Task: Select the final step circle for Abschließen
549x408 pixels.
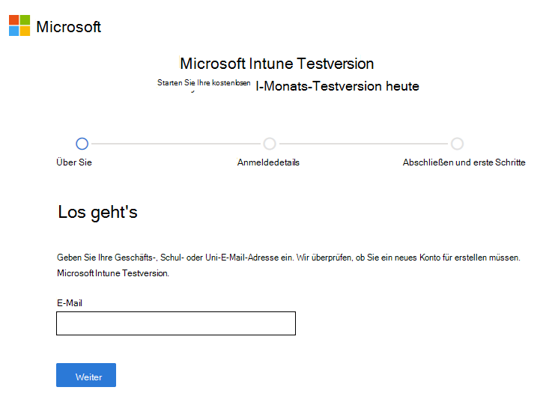Action: click(x=458, y=144)
